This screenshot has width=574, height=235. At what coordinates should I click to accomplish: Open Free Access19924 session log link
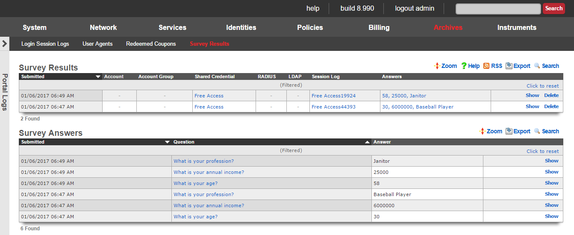coord(333,96)
